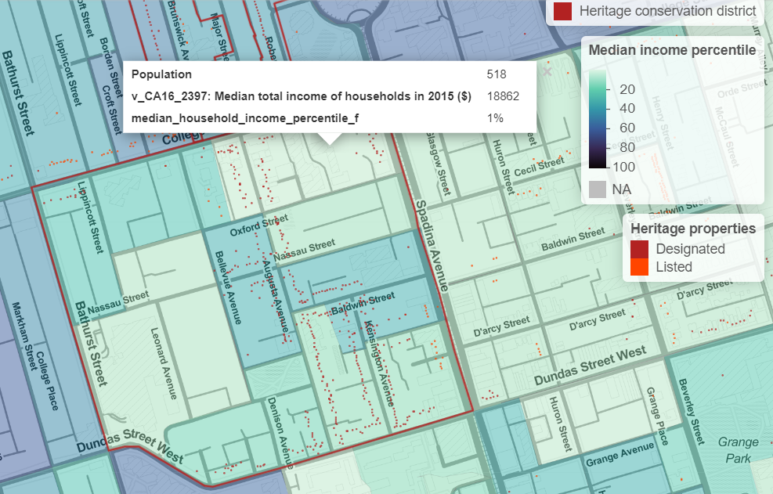Click the Population value 518 in popup
Viewport: 773px width, 494px height.
pyautogui.click(x=496, y=74)
